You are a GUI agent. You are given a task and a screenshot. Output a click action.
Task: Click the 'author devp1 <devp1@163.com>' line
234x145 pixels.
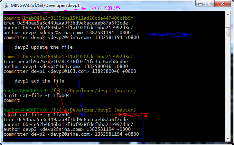66,67
